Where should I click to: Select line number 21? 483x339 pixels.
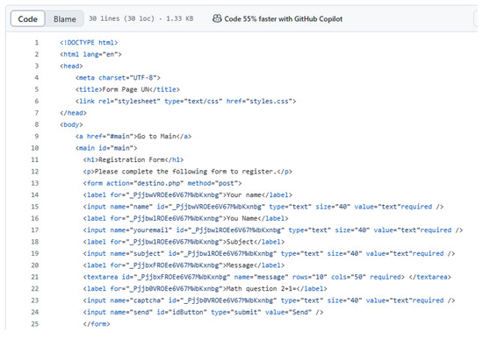(35, 277)
